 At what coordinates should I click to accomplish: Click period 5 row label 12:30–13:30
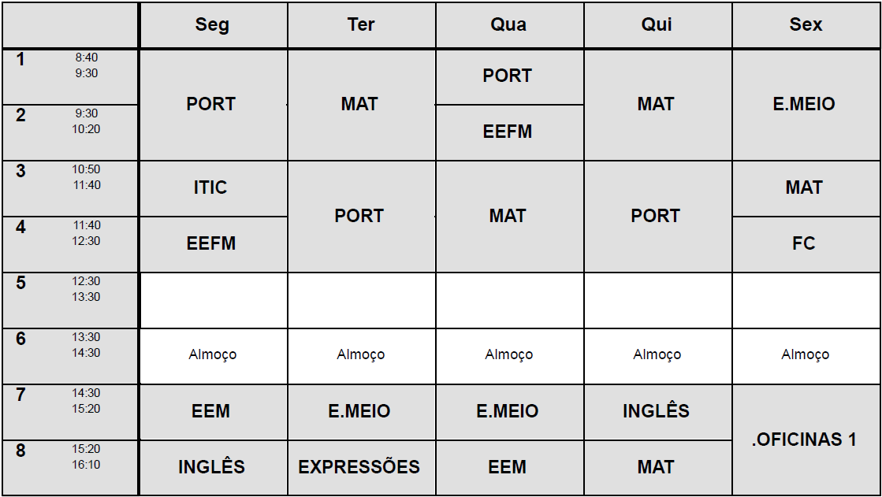(71, 300)
